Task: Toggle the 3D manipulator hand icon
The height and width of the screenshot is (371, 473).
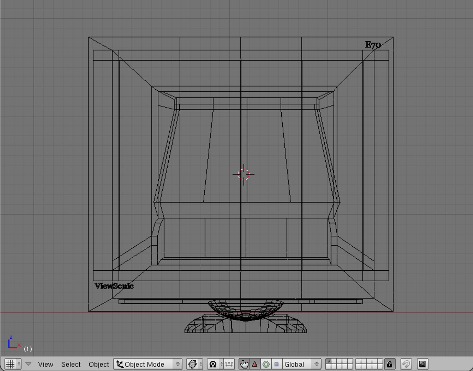Action: (x=244, y=364)
